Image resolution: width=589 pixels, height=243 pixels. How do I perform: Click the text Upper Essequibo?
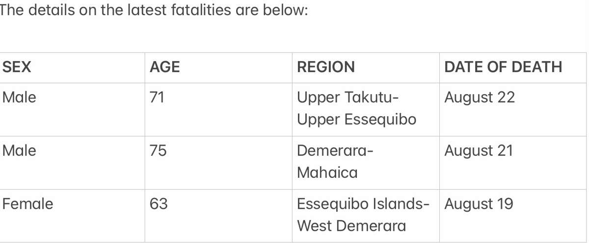click(357, 120)
